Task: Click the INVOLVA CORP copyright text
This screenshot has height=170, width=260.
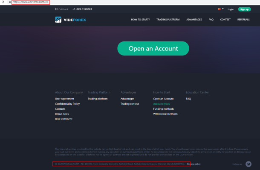Action: [x=120, y=164]
